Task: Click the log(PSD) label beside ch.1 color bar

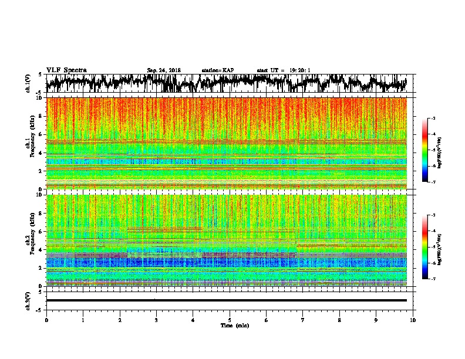Action: click(x=440, y=153)
